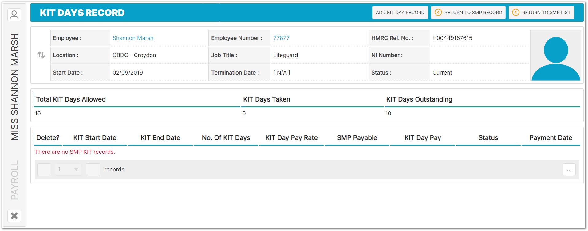The image size is (588, 231).
Task: Click the next page button before records
Action: point(93,170)
